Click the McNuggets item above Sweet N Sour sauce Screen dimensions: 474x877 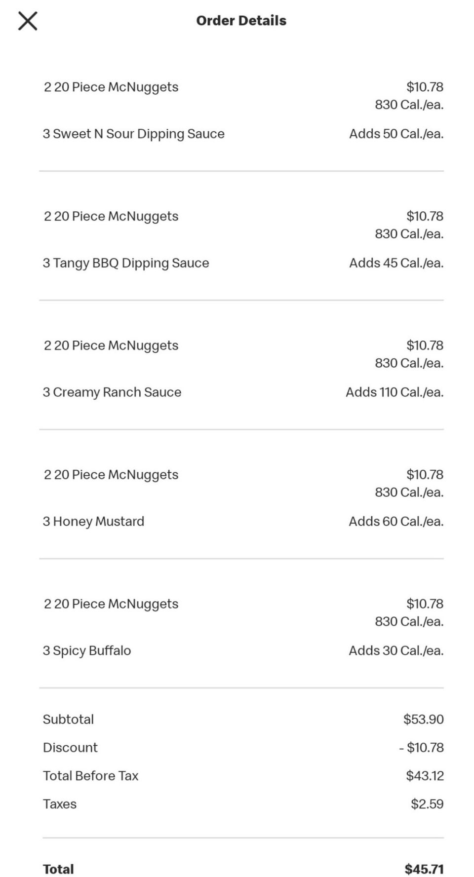(111, 87)
